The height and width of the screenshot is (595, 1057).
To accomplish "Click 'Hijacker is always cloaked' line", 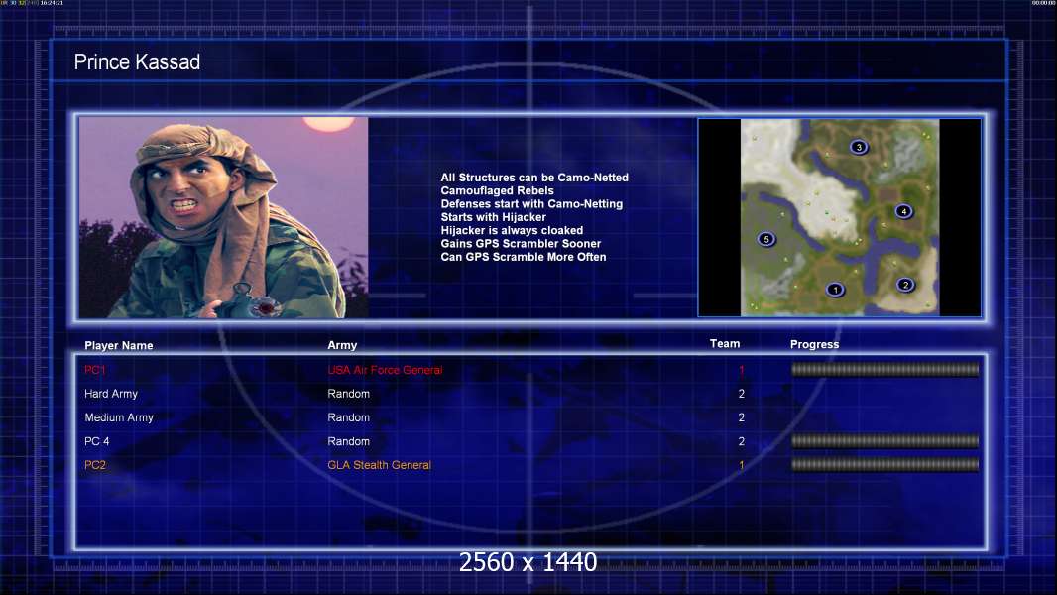I will (513, 230).
